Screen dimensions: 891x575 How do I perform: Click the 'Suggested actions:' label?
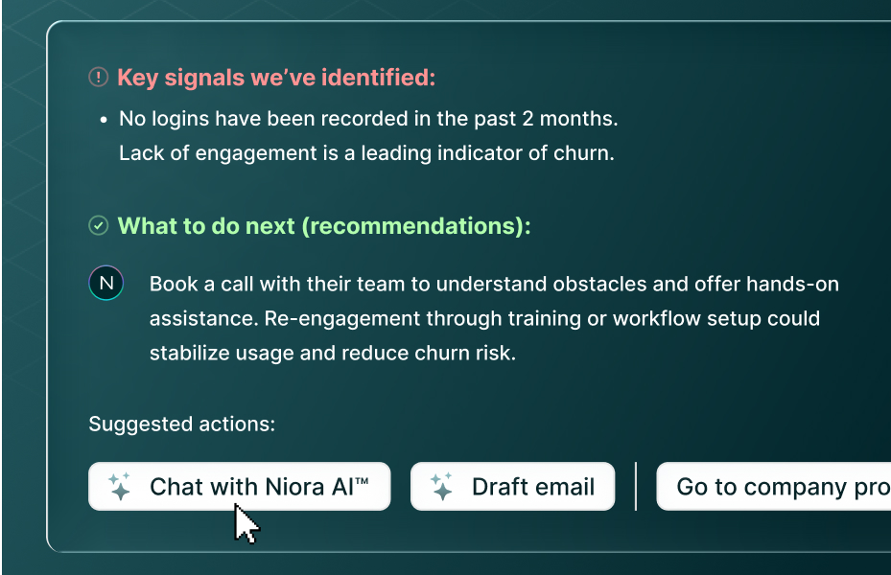pyautogui.click(x=182, y=424)
